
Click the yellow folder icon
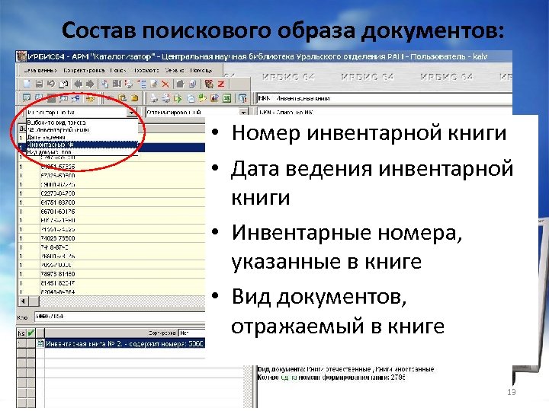134,98
